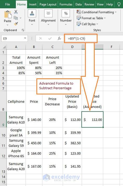Select row 9 header
Screen dimensions: 123x186
(3, 119)
